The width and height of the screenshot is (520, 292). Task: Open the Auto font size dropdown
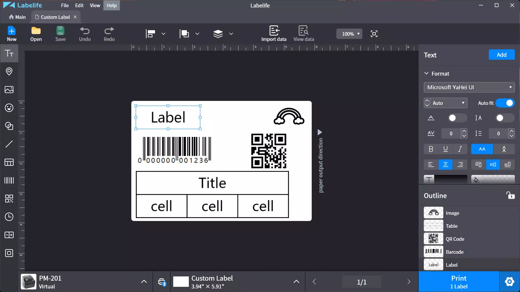[x=449, y=103]
